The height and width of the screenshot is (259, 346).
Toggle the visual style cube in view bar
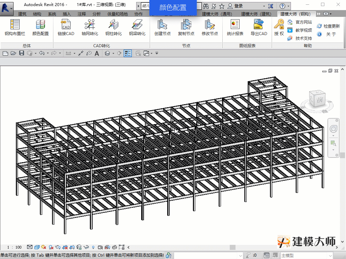coord(36,247)
